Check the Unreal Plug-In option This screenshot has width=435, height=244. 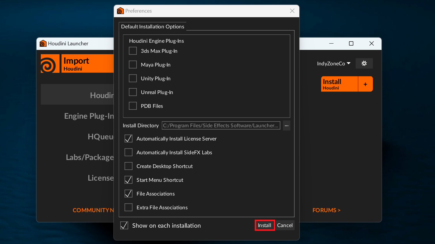pos(133,92)
